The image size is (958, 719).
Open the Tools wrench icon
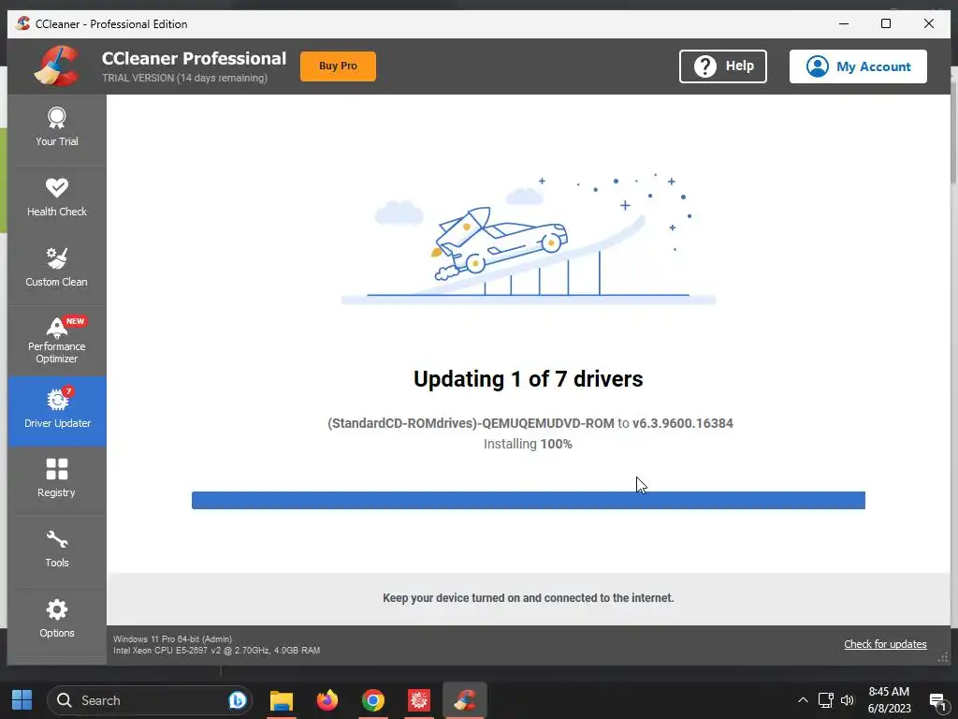[x=57, y=539]
